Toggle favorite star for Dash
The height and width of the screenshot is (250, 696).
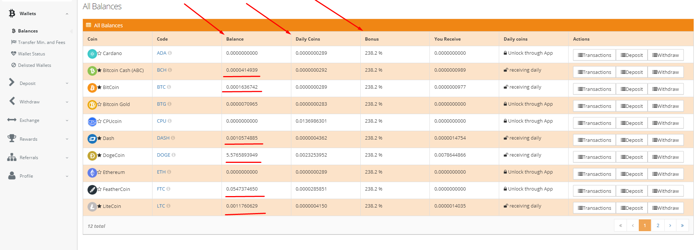click(99, 138)
